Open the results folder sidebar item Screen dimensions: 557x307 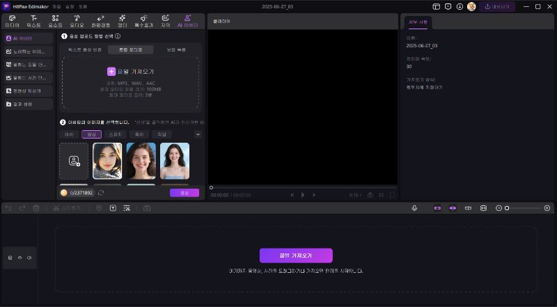point(29,104)
